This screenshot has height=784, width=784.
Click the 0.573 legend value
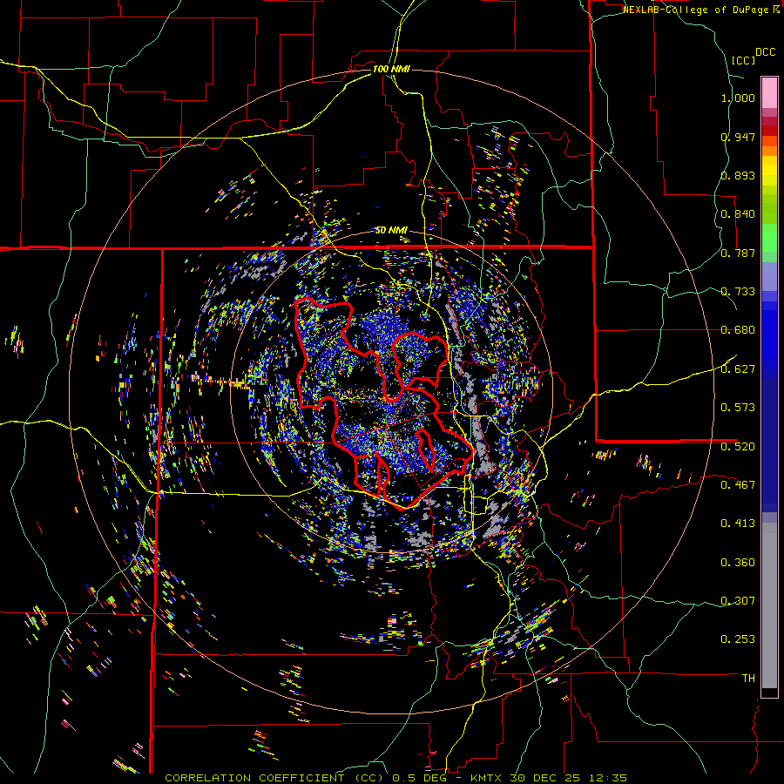(738, 408)
